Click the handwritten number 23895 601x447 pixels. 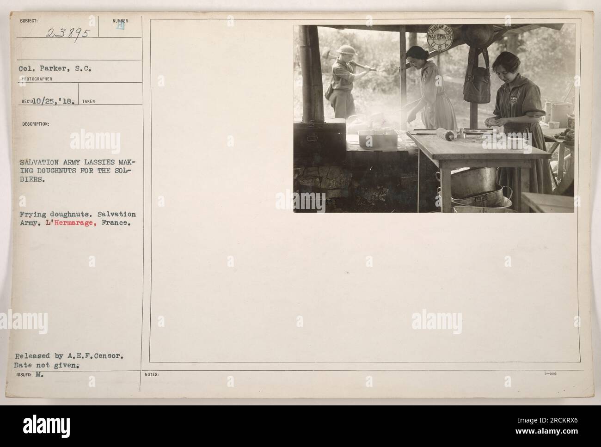pos(68,33)
